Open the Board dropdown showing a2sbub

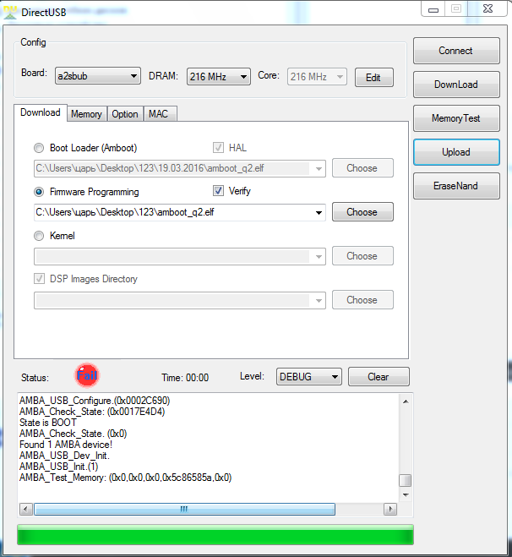(x=97, y=77)
